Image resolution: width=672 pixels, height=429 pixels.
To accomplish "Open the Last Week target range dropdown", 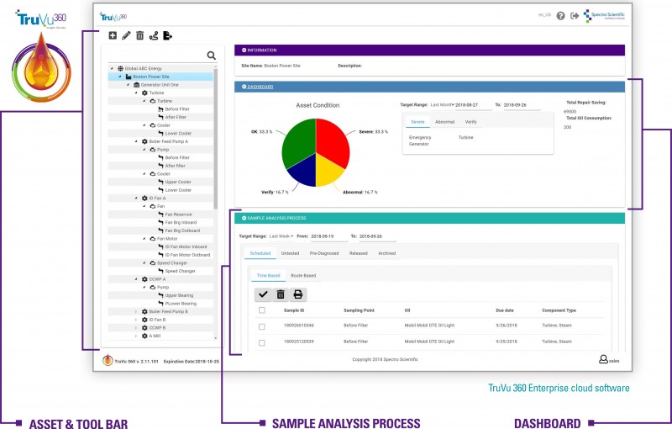I will pos(281,236).
